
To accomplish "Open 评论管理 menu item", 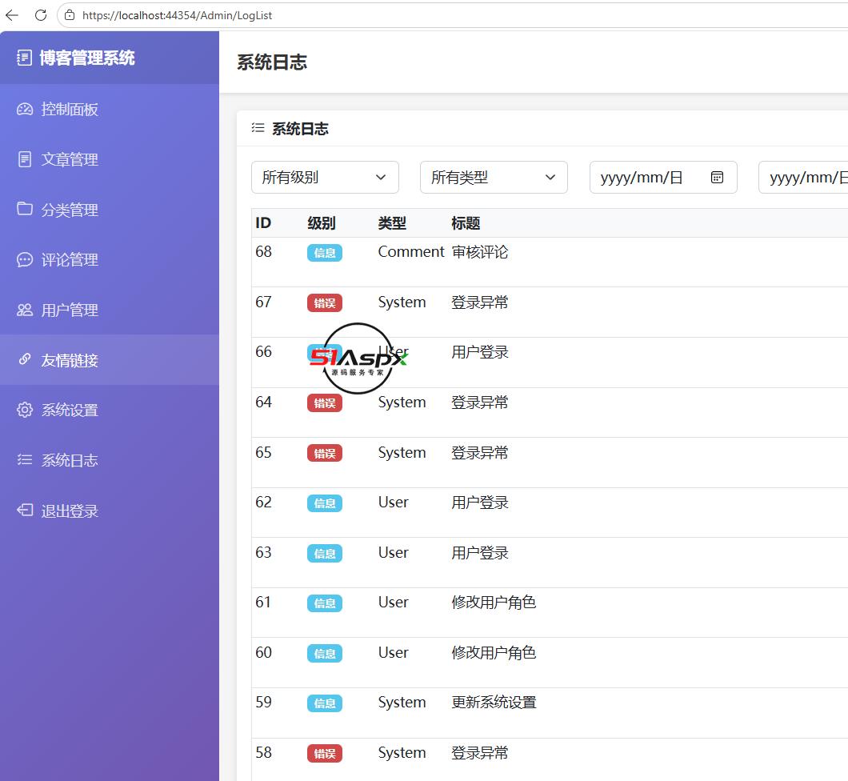I will (110, 259).
